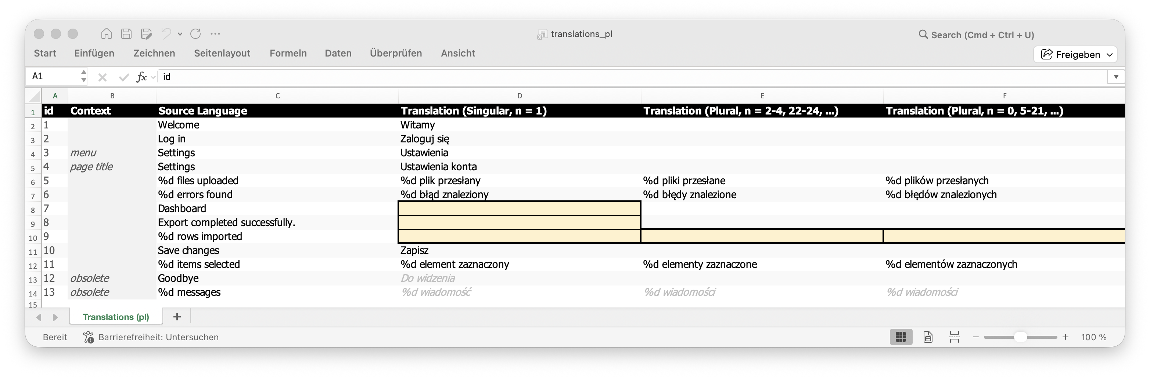The width and height of the screenshot is (1150, 378).
Task: Select column C header
Action: (x=277, y=96)
